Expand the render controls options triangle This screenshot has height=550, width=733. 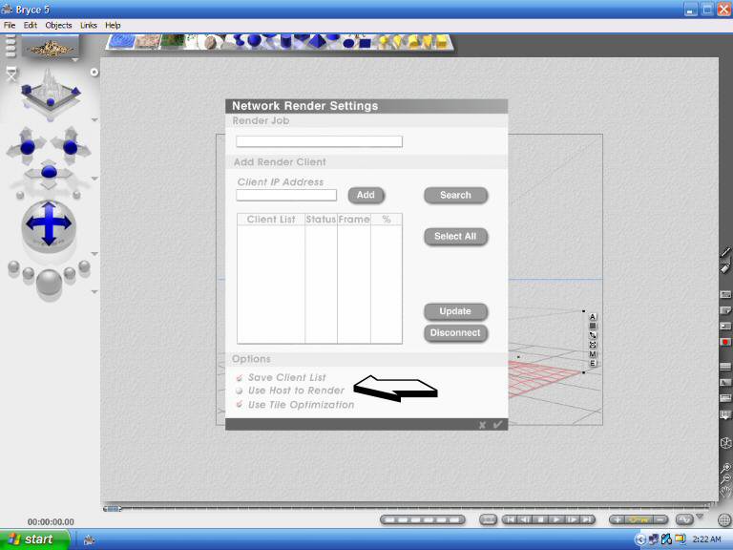tap(94, 292)
